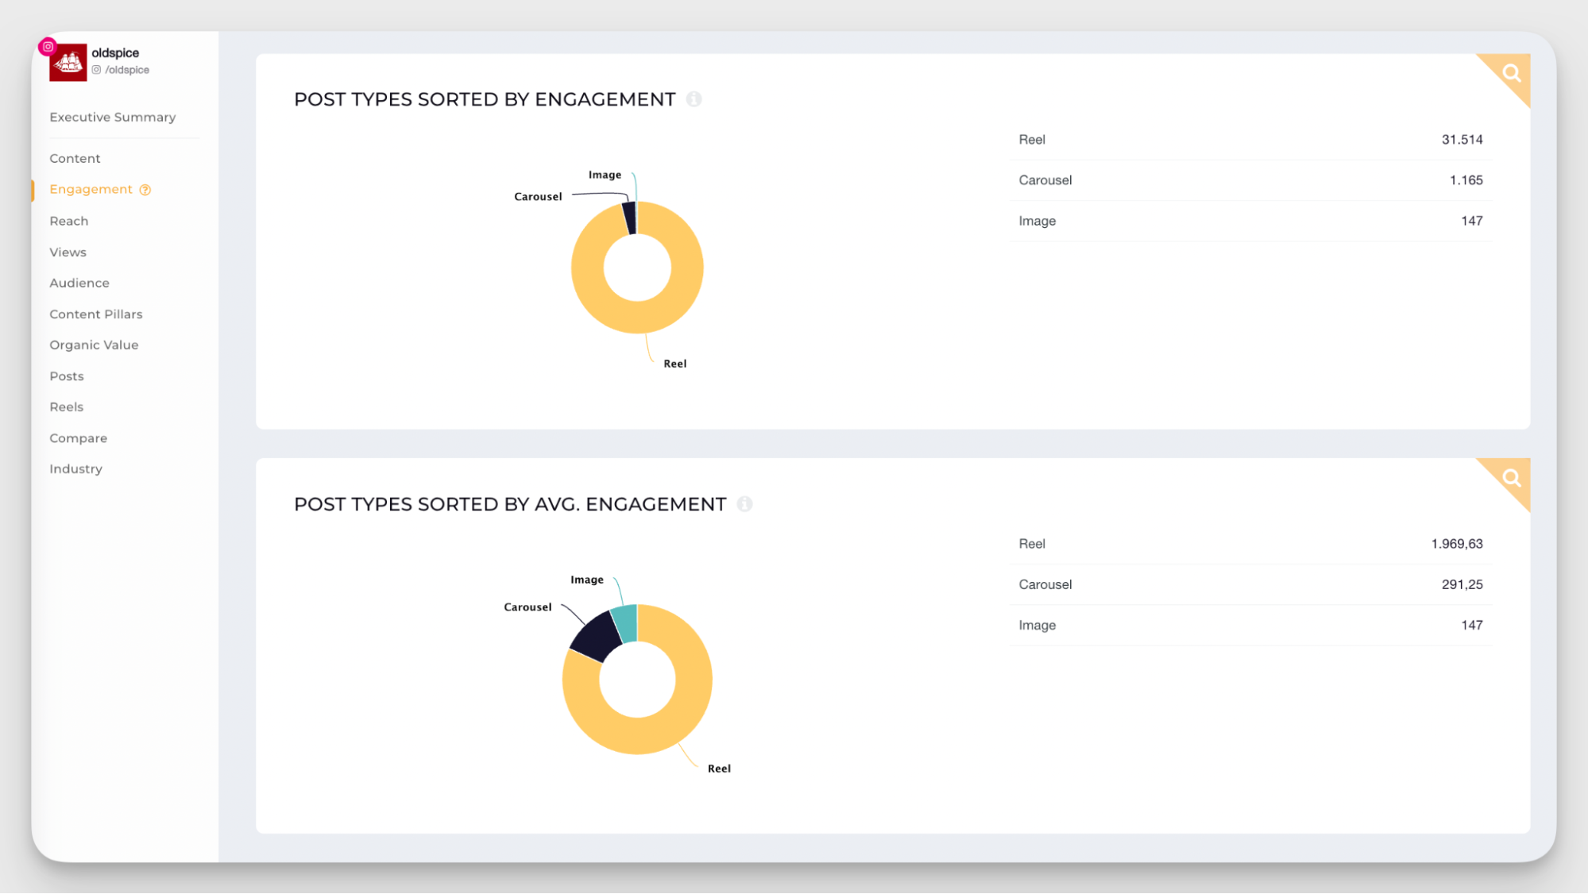
Task: Click magnifier icon on Avg. Engagement card
Action: point(1511,478)
